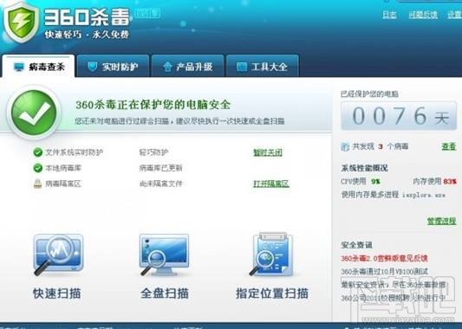
Task: Click the text 病毒隔离区
Action: (x=63, y=184)
